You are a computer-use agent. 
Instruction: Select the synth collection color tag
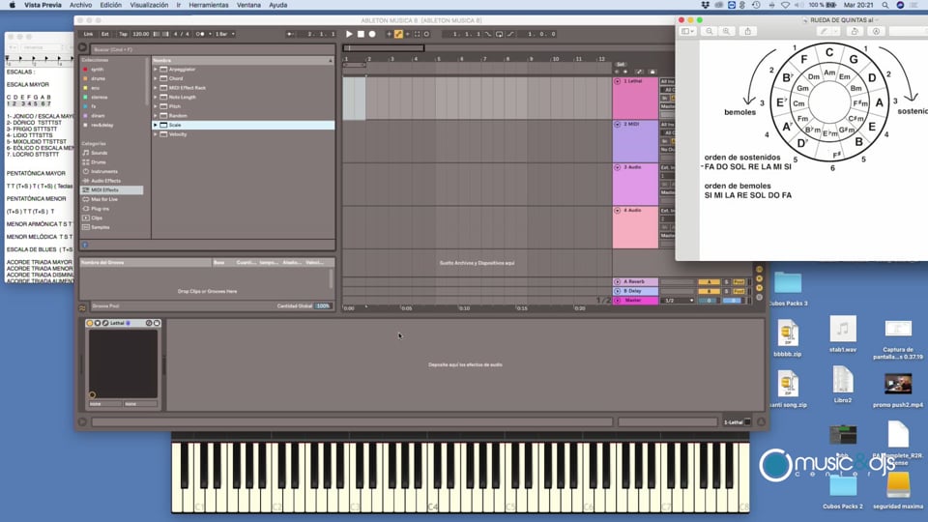pyautogui.click(x=85, y=70)
